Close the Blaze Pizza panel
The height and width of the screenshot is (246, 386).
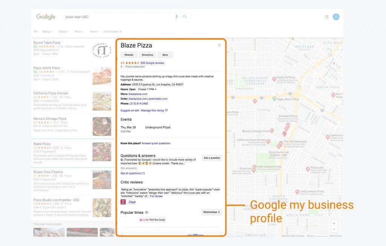tap(219, 45)
